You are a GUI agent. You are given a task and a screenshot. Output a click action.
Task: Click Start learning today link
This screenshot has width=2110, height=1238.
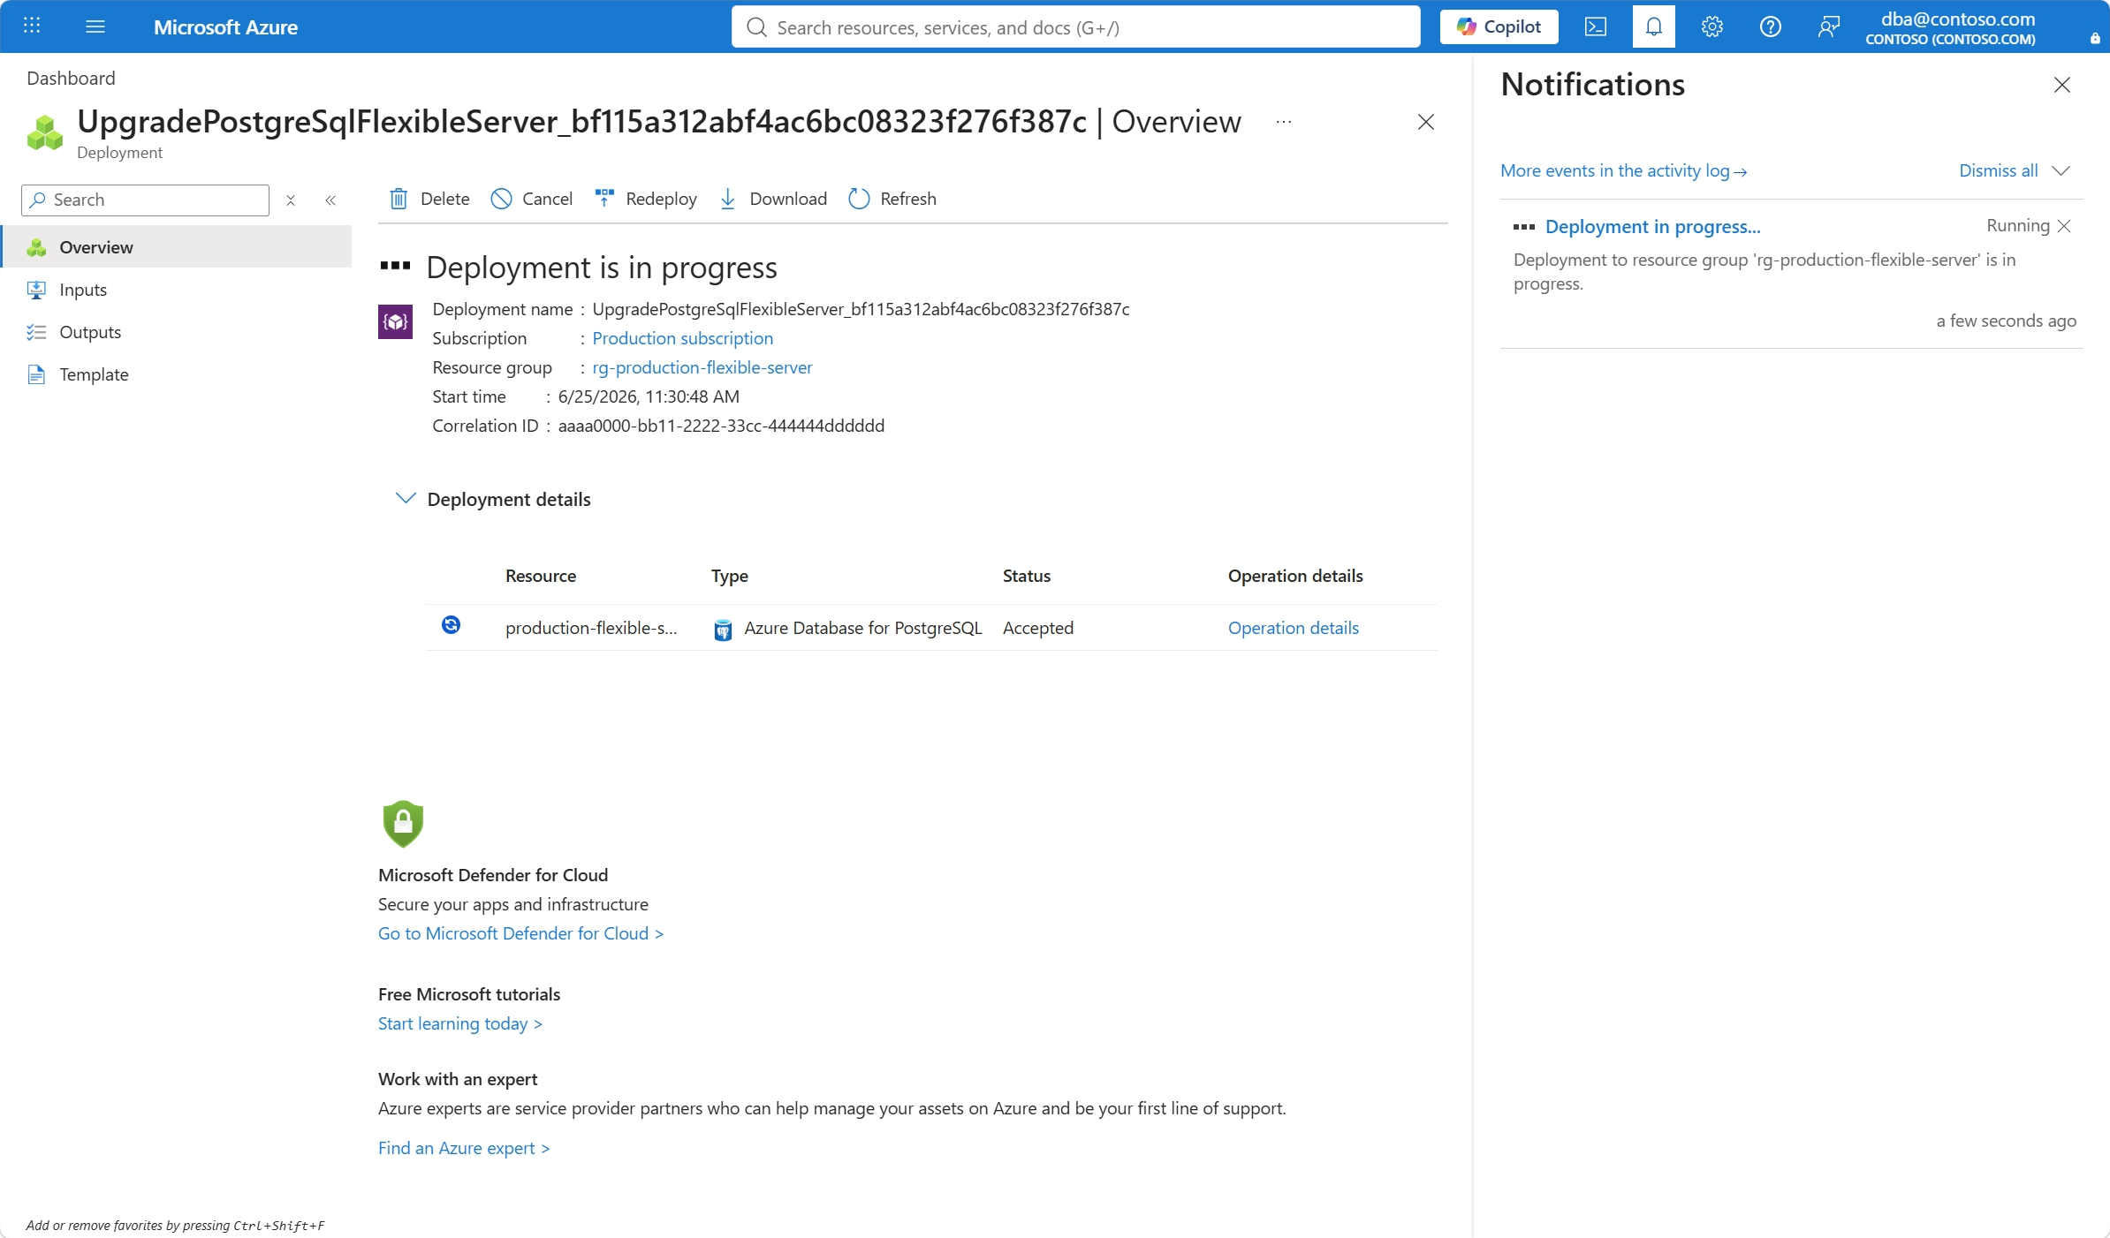(460, 1023)
